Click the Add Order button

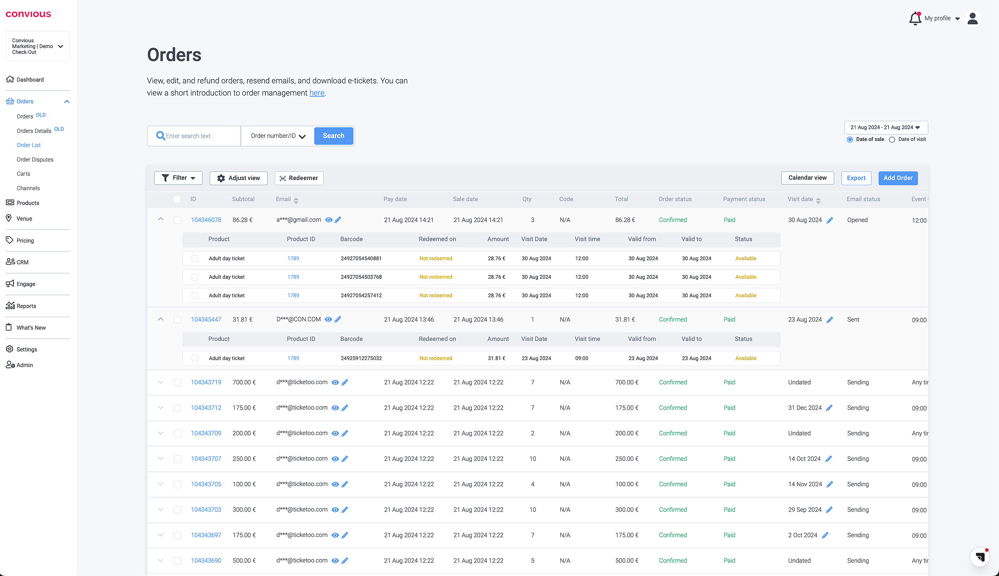tap(898, 178)
